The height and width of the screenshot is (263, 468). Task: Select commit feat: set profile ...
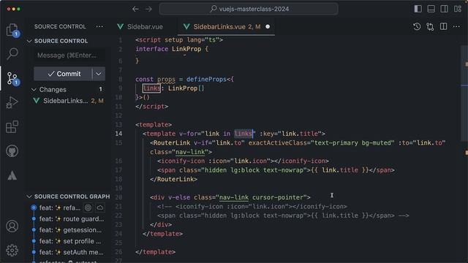point(70,241)
